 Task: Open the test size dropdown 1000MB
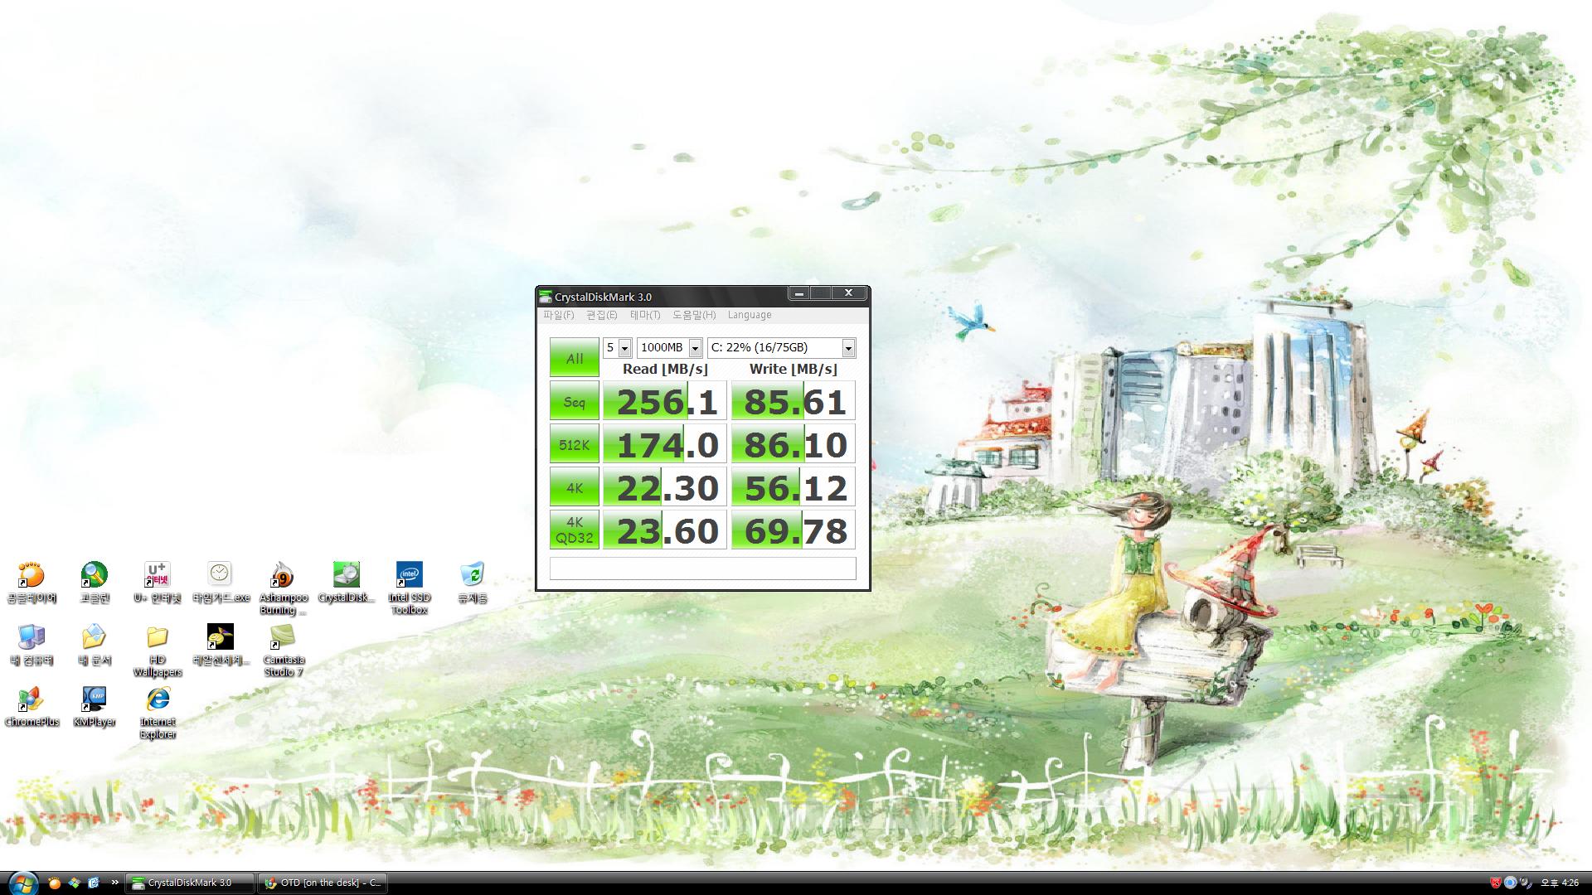tap(670, 348)
